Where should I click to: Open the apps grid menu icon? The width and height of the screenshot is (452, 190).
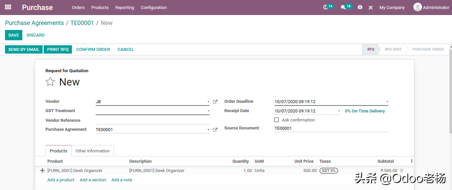coord(8,7)
